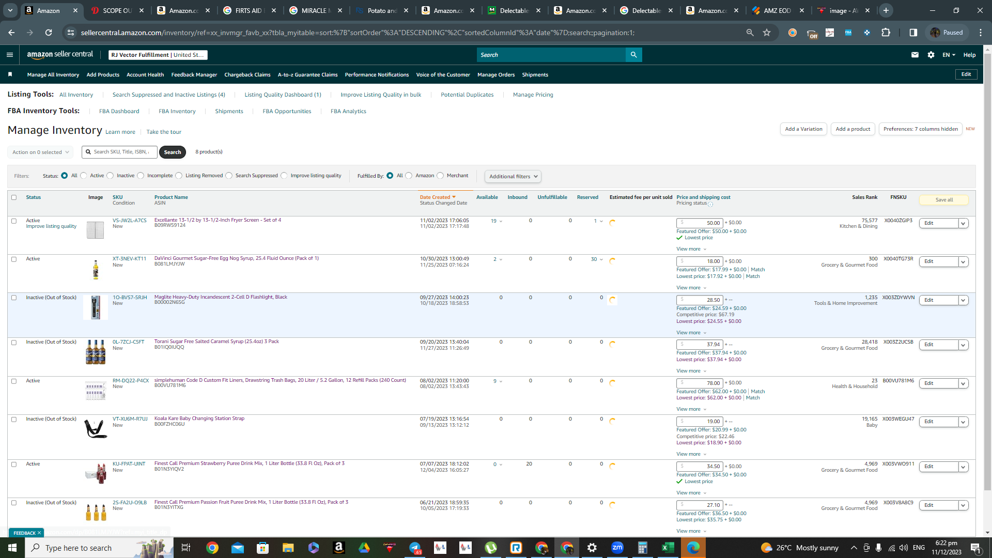
Task: Click the vertical page scrollbar
Action: point(987,271)
